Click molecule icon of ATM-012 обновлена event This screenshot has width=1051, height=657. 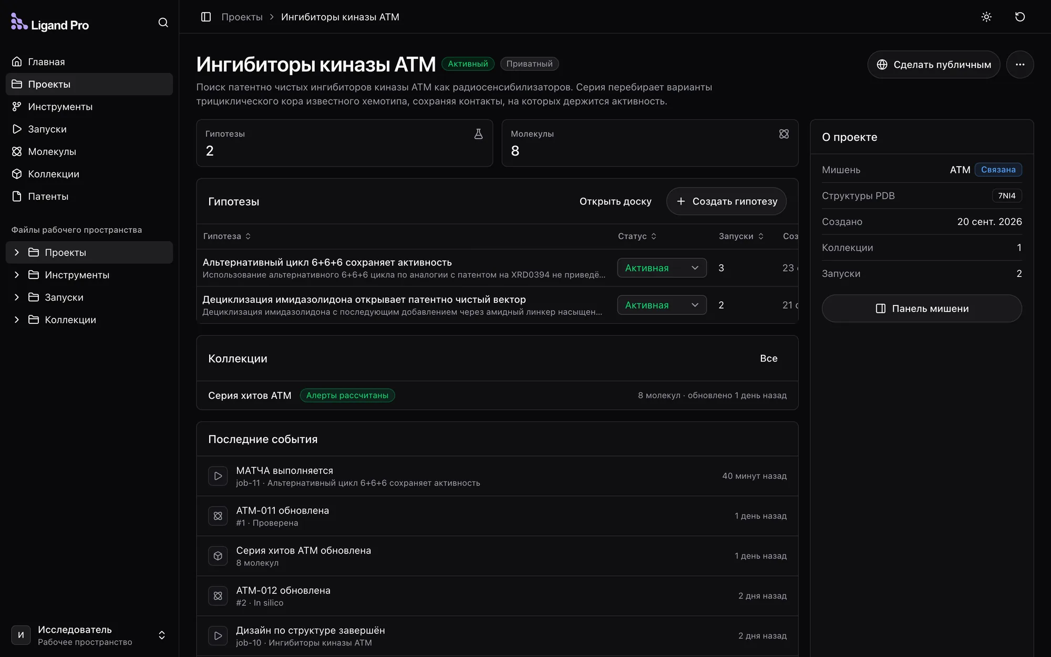pyautogui.click(x=218, y=596)
